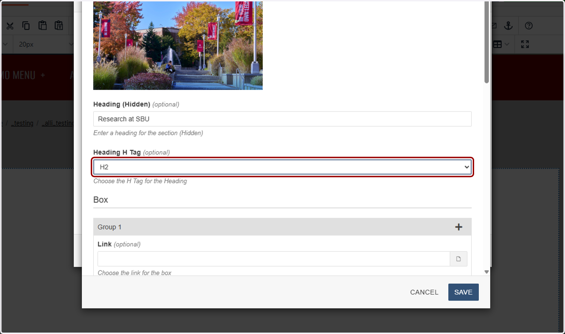
Task: Click the Paste clipboard icon
Action: click(43, 26)
